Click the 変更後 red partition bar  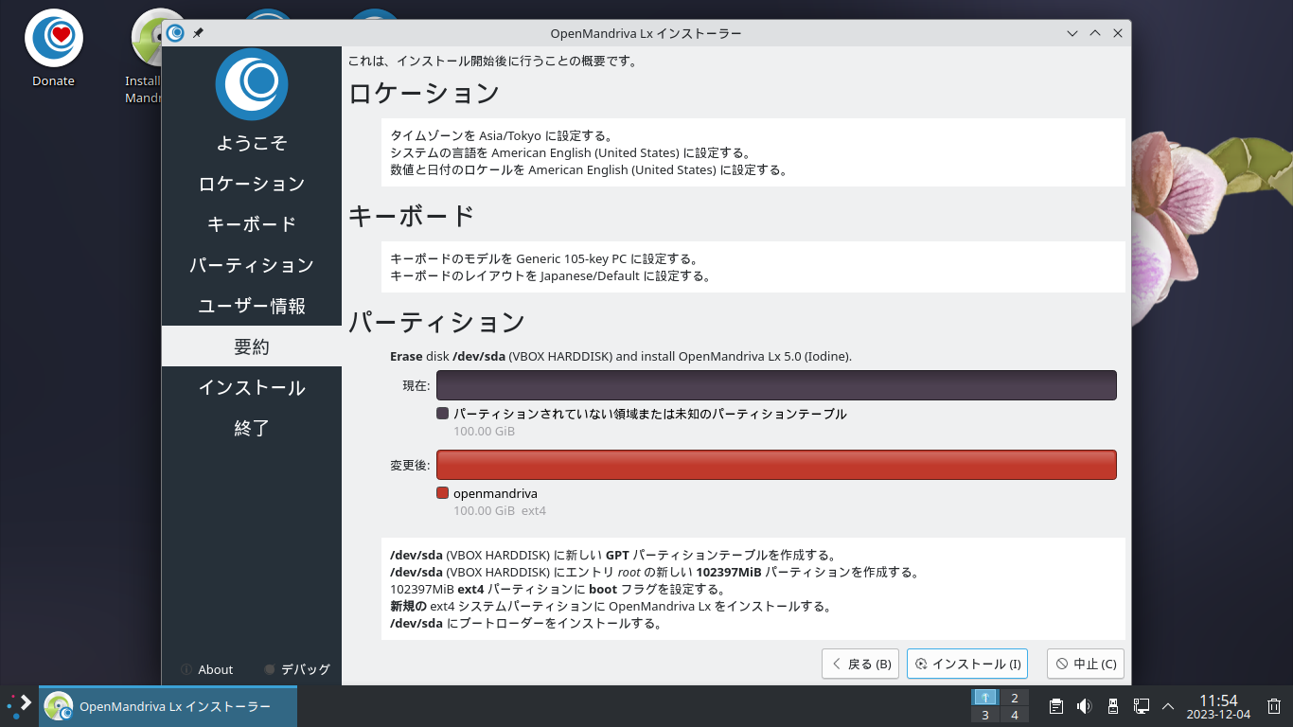pos(776,465)
